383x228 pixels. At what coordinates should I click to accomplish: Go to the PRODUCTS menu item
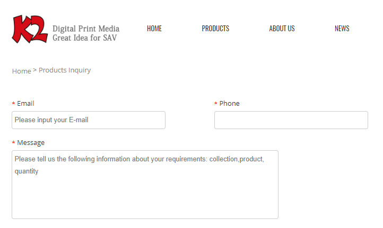click(x=215, y=29)
